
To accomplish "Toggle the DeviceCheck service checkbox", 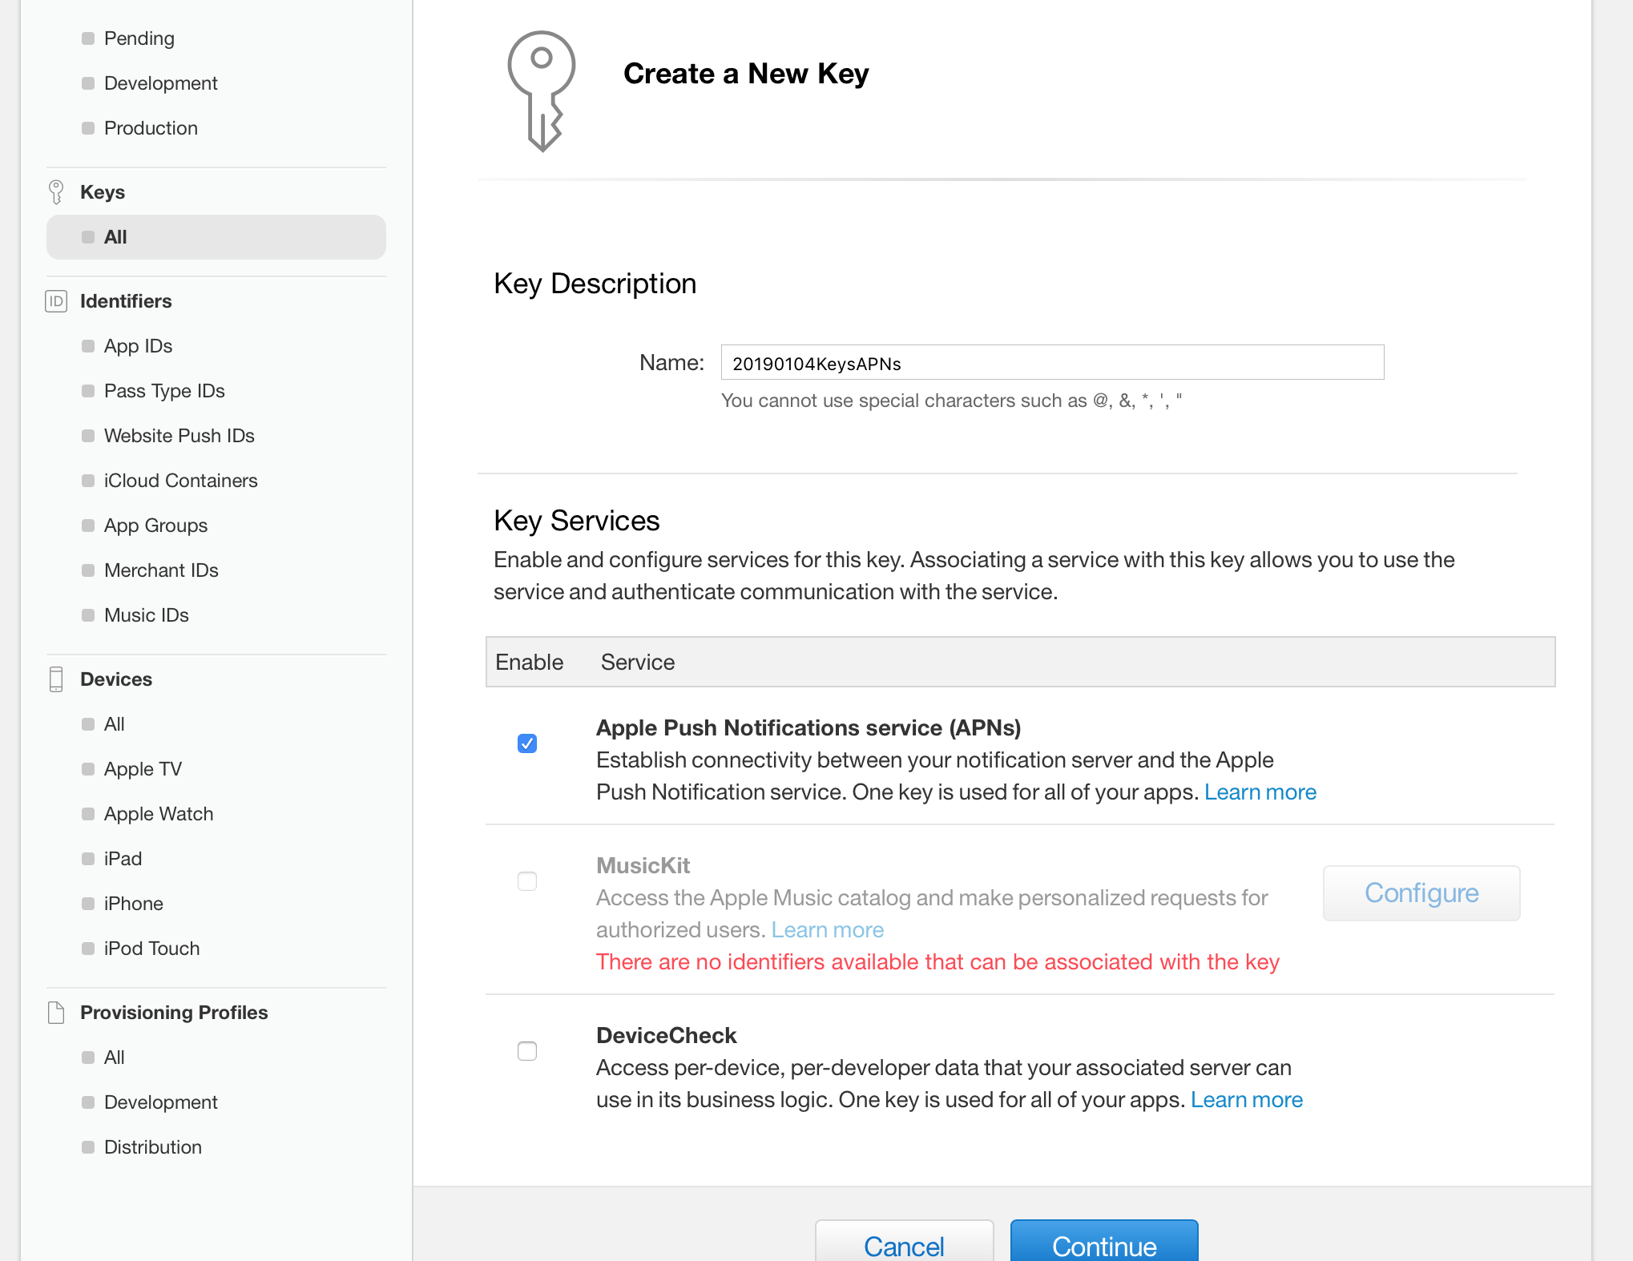I will coord(526,1050).
